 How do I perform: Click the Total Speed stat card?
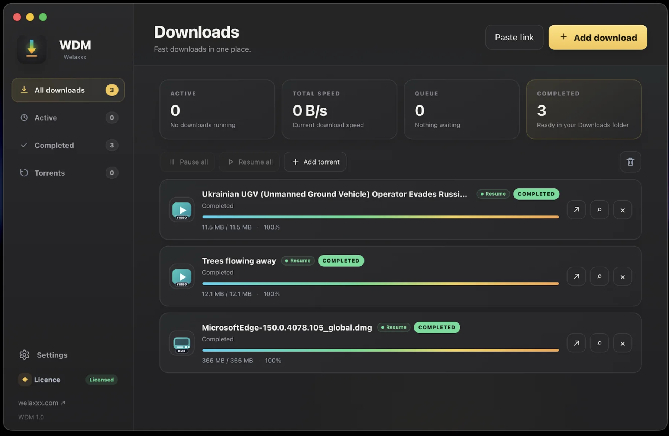[339, 110]
